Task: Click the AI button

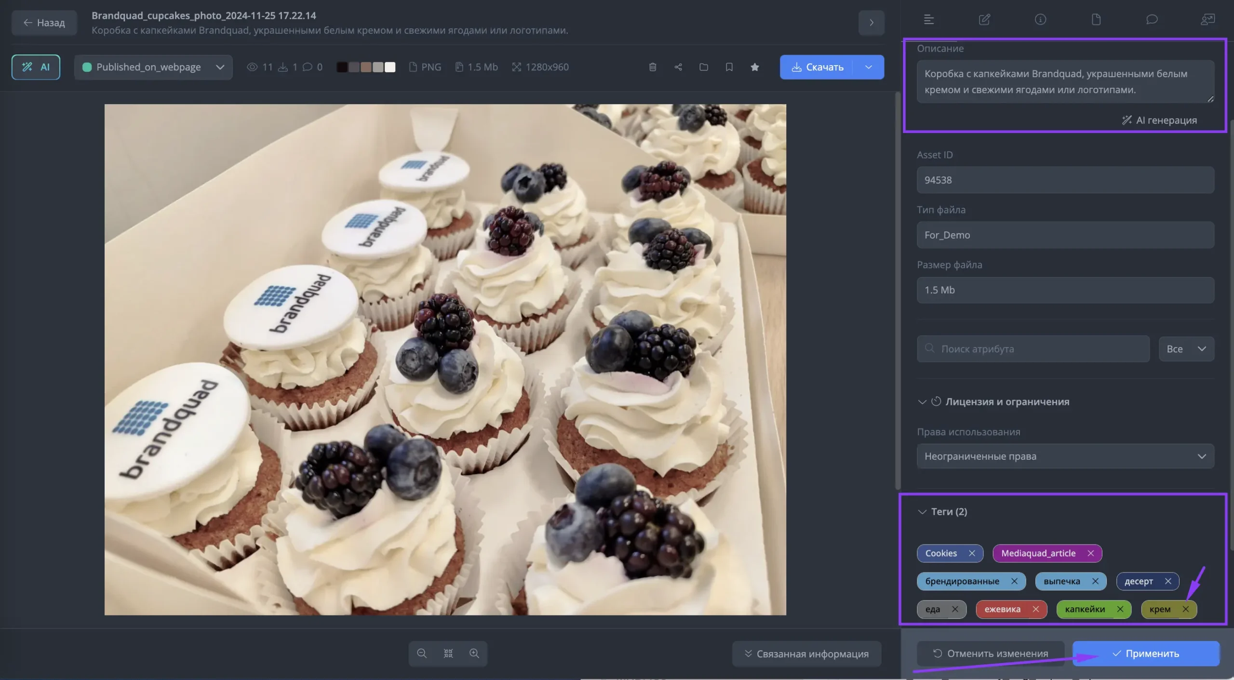Action: (36, 67)
